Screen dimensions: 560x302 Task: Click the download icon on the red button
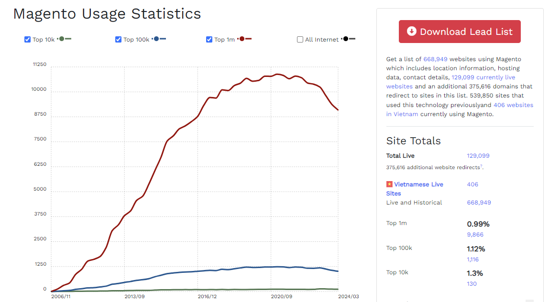411,31
